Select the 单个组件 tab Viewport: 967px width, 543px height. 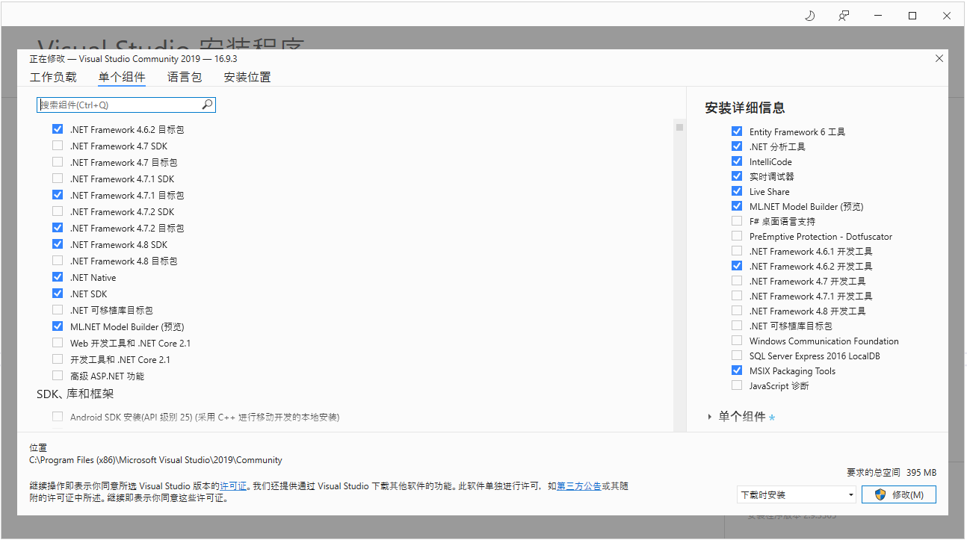pyautogui.click(x=122, y=77)
